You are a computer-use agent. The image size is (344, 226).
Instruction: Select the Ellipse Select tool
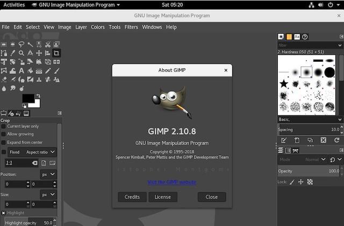pyautogui.click(x=12, y=45)
